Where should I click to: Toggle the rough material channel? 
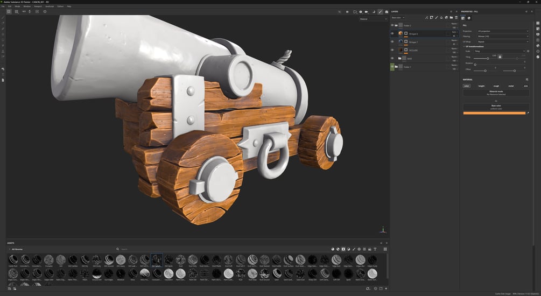pyautogui.click(x=496, y=86)
